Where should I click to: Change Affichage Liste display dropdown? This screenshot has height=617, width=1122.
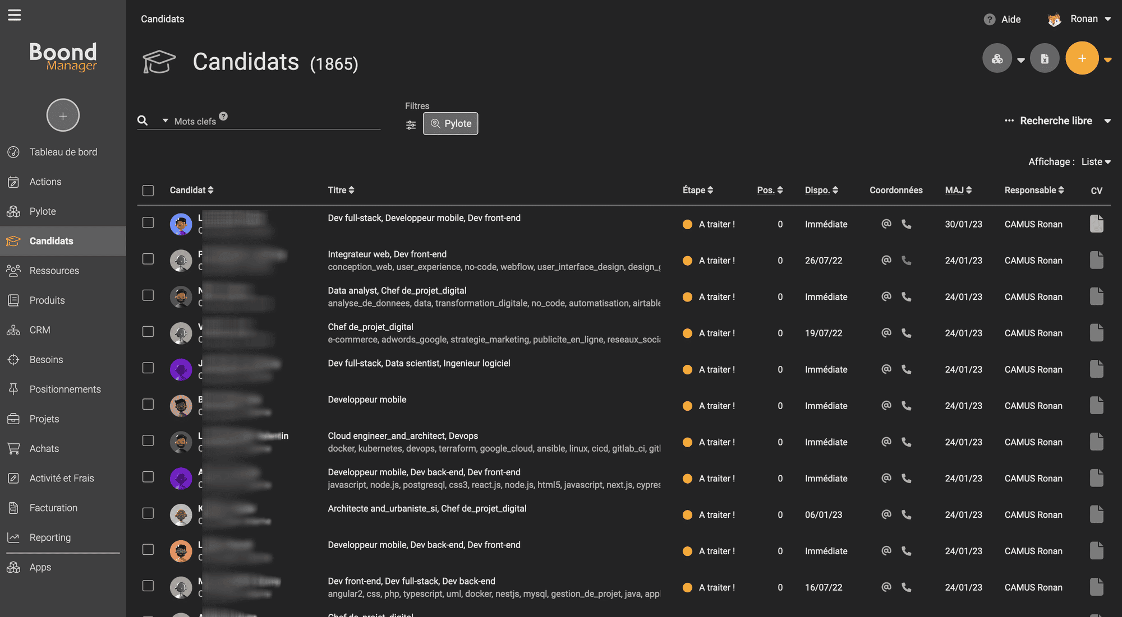(x=1096, y=161)
